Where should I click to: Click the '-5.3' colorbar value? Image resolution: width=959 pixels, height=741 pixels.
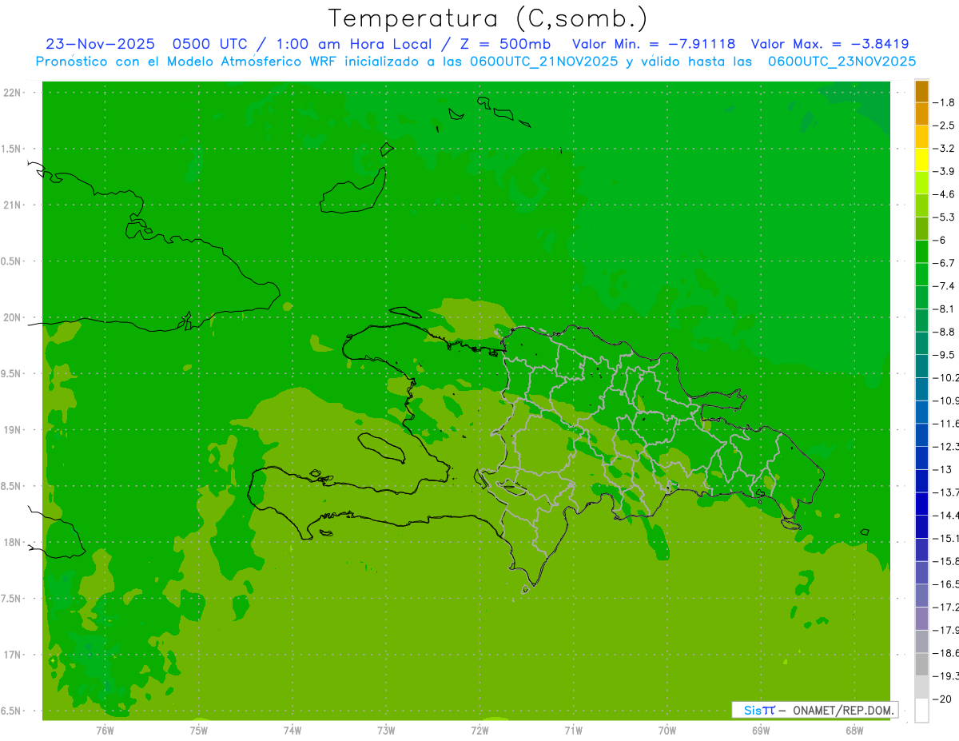tap(945, 217)
